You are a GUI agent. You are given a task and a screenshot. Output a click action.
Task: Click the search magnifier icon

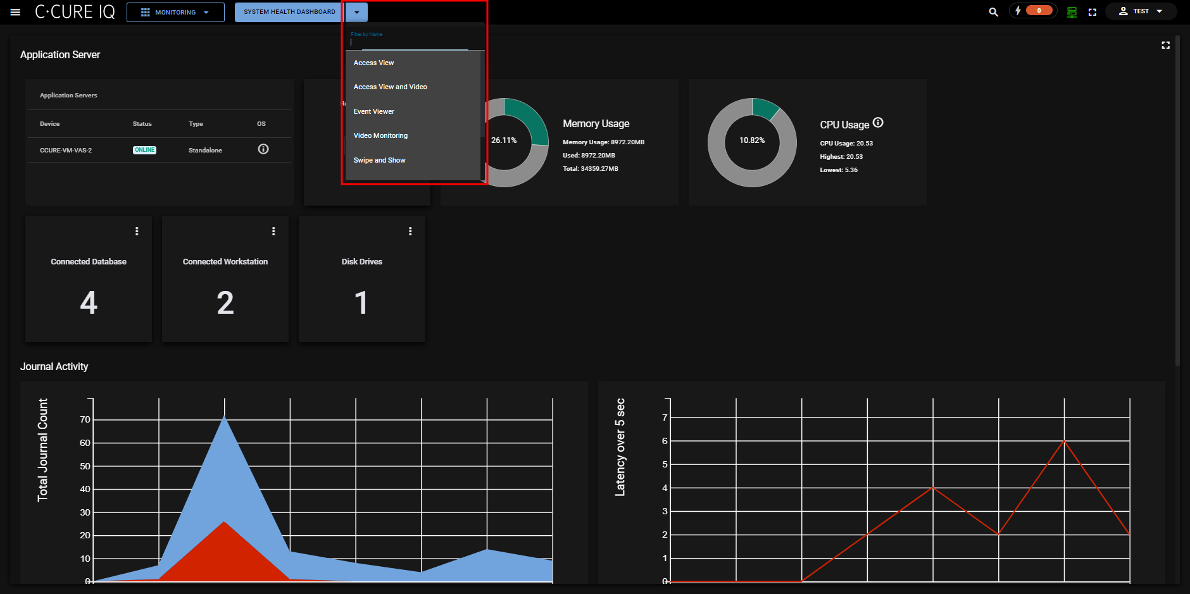point(993,12)
